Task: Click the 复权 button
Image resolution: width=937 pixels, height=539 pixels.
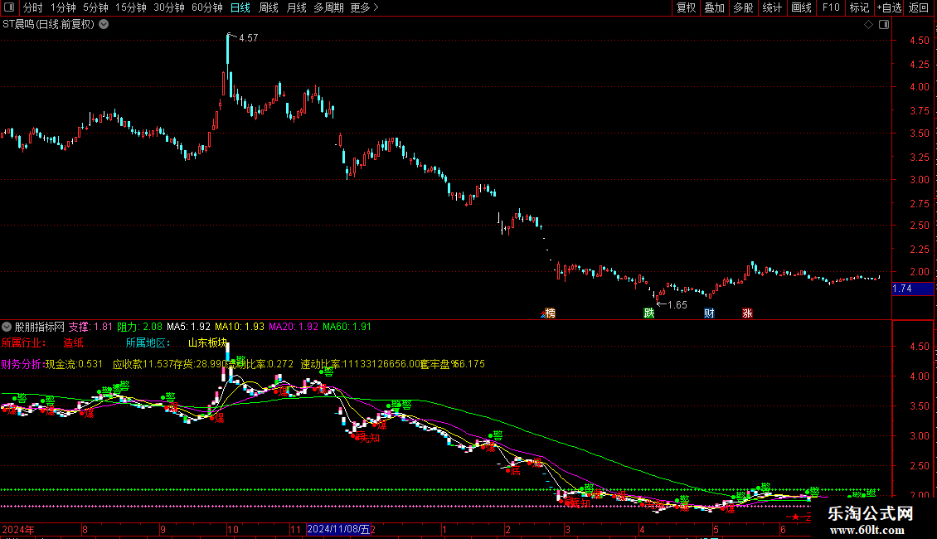Action: (687, 7)
